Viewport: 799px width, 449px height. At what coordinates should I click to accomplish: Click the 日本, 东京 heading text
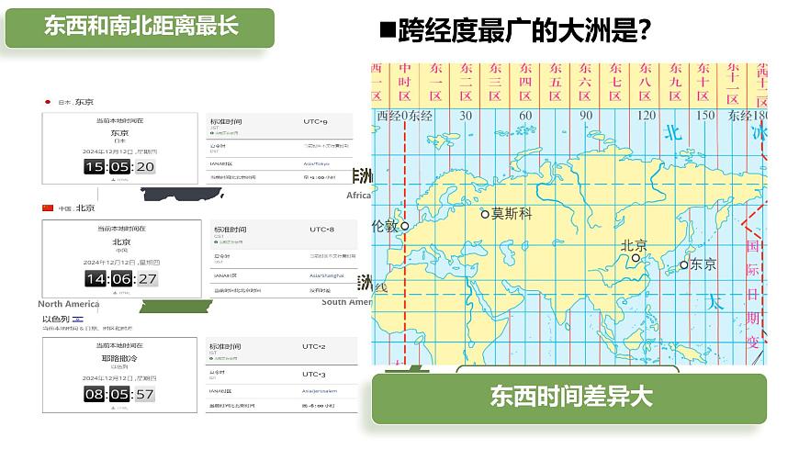point(76,102)
